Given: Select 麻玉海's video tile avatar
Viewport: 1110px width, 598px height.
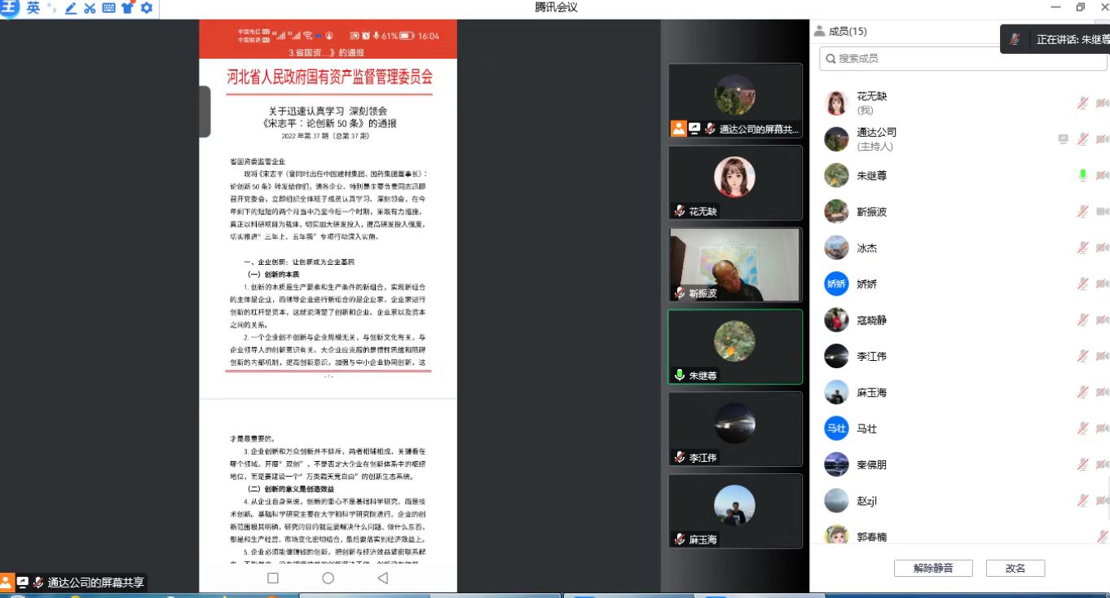Looking at the screenshot, I should [x=735, y=505].
